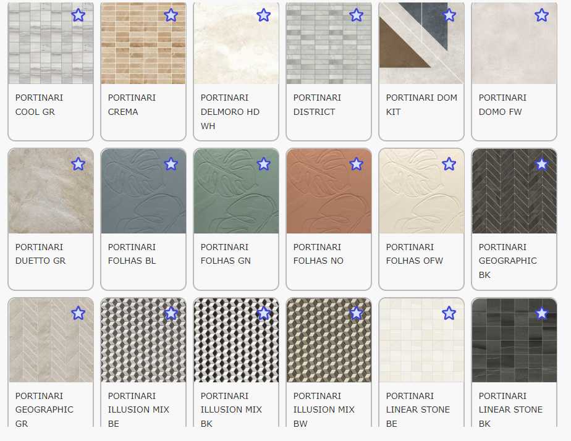Image resolution: width=571 pixels, height=441 pixels.
Task: Open the green Portinari Folhas GN image
Action: click(236, 191)
